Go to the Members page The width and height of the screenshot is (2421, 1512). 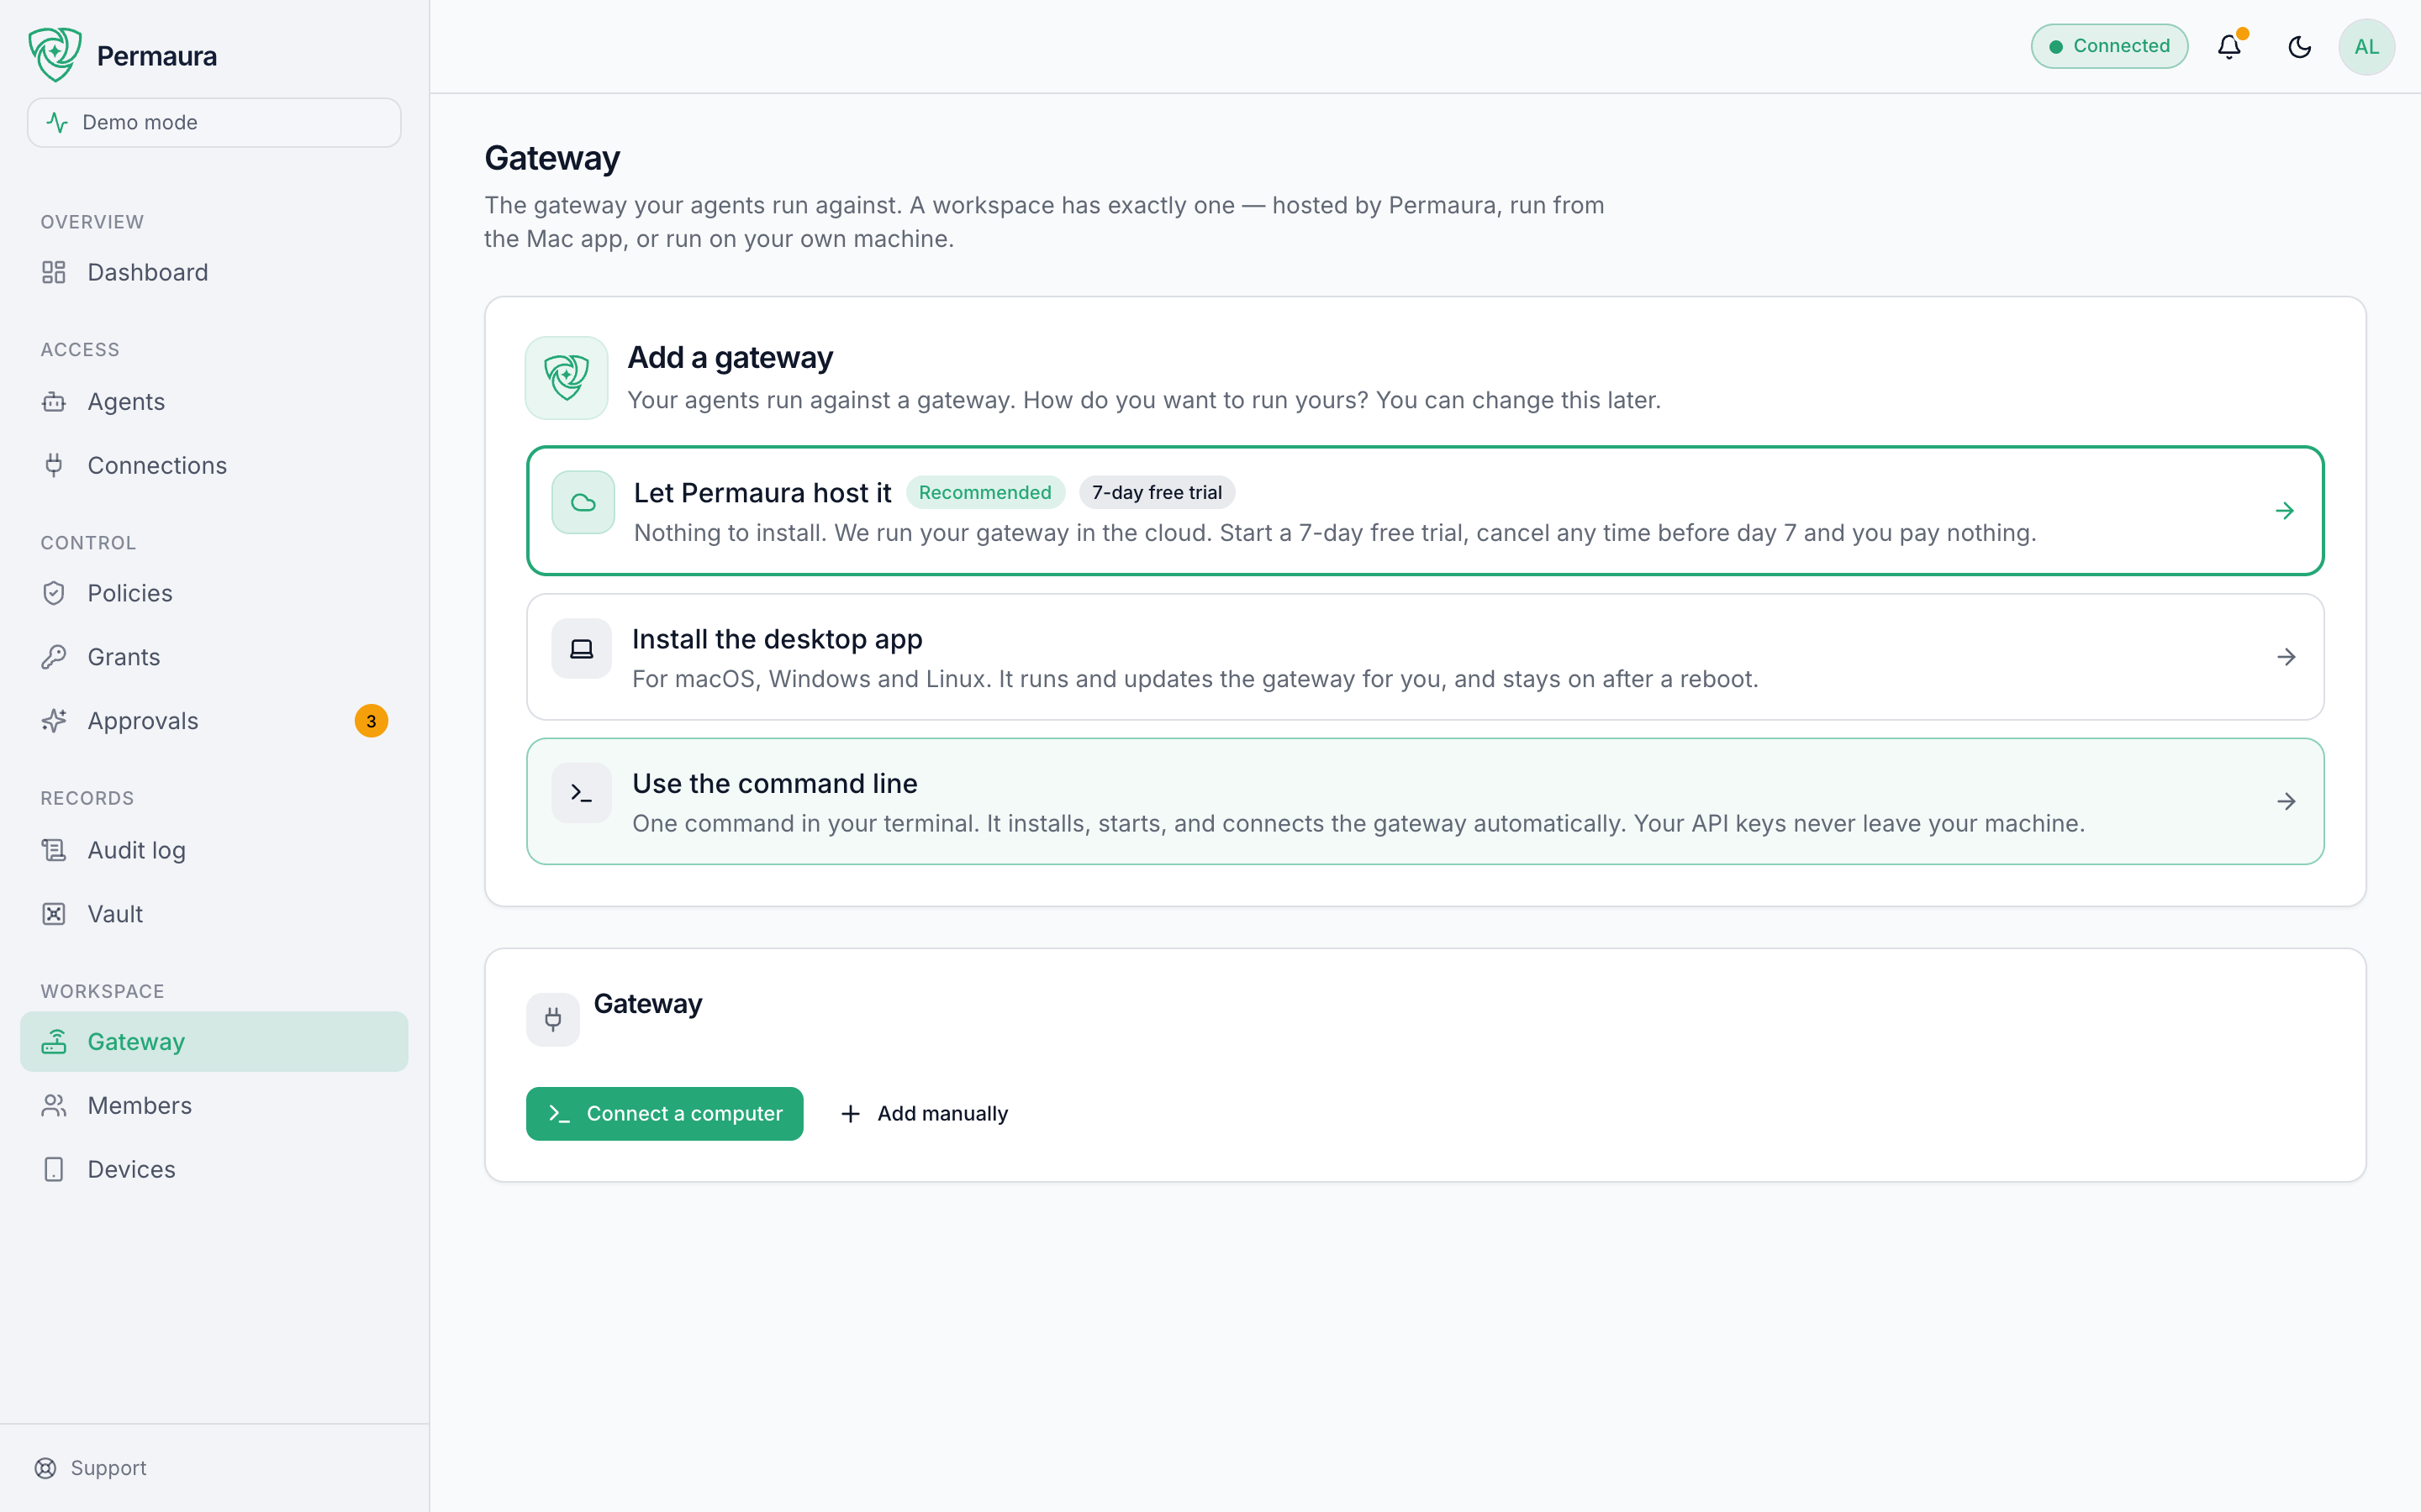[214, 1105]
